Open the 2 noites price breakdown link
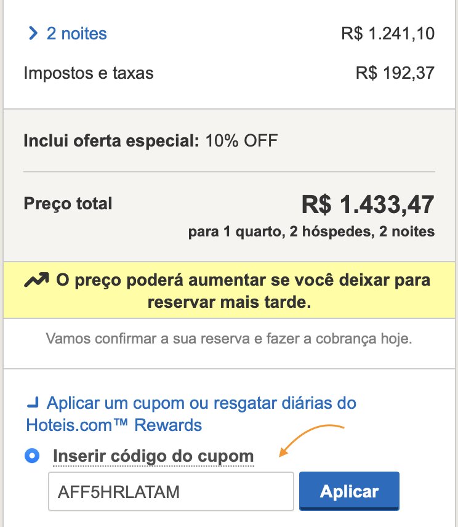This screenshot has width=458, height=527. click(x=76, y=34)
